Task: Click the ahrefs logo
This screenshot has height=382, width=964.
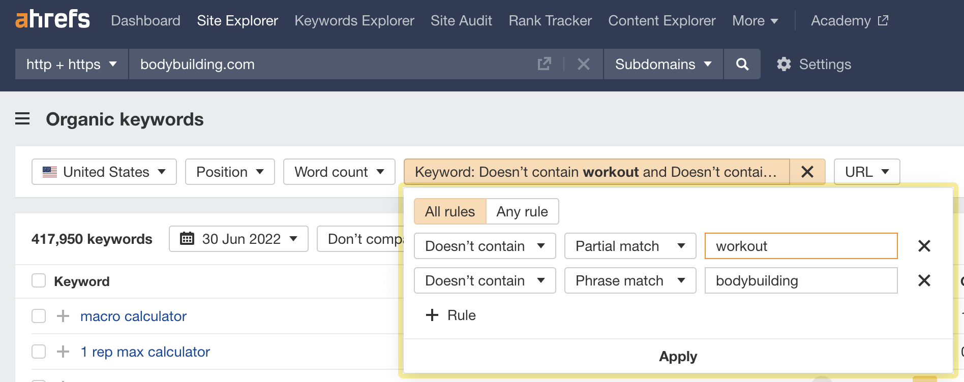Action: click(x=53, y=20)
